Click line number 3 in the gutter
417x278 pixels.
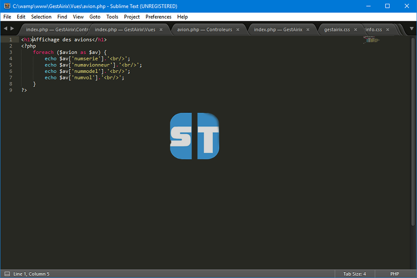point(10,52)
